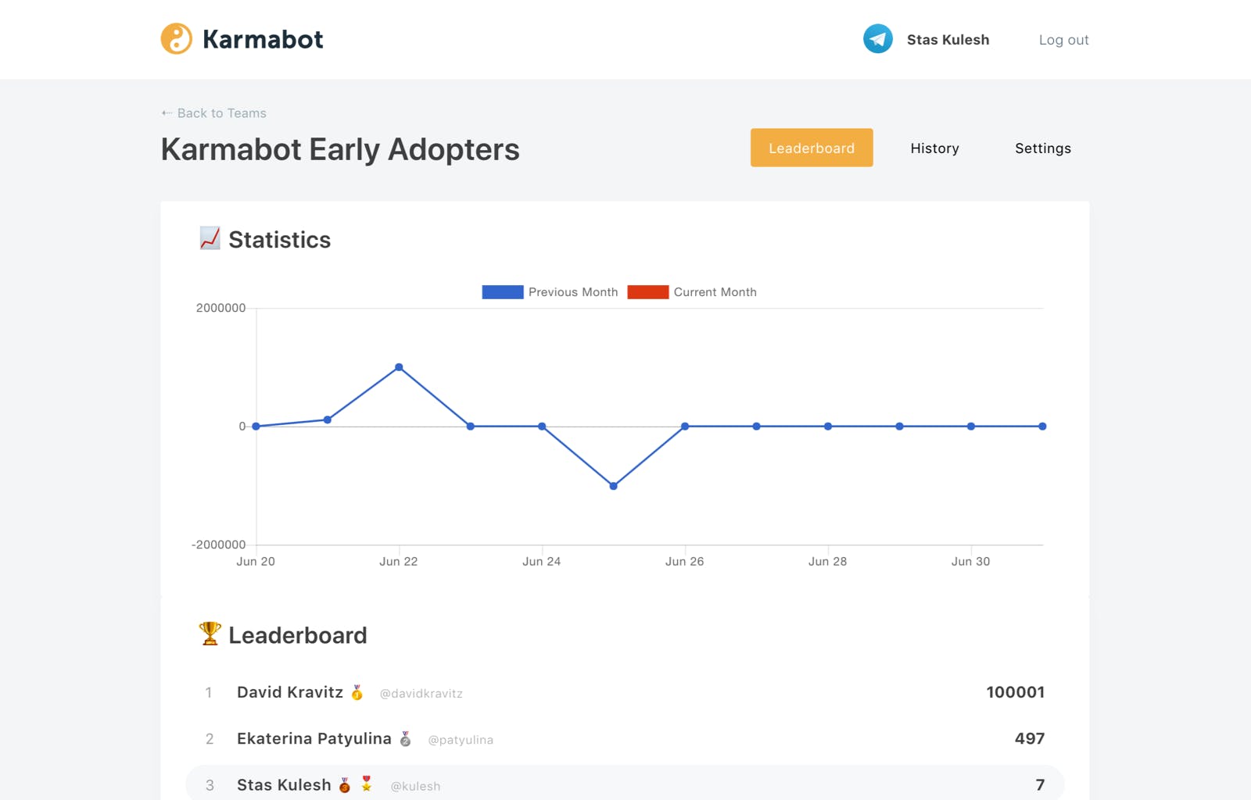Image resolution: width=1251 pixels, height=800 pixels.
Task: Click the @davidkravitz username
Action: [x=421, y=694]
